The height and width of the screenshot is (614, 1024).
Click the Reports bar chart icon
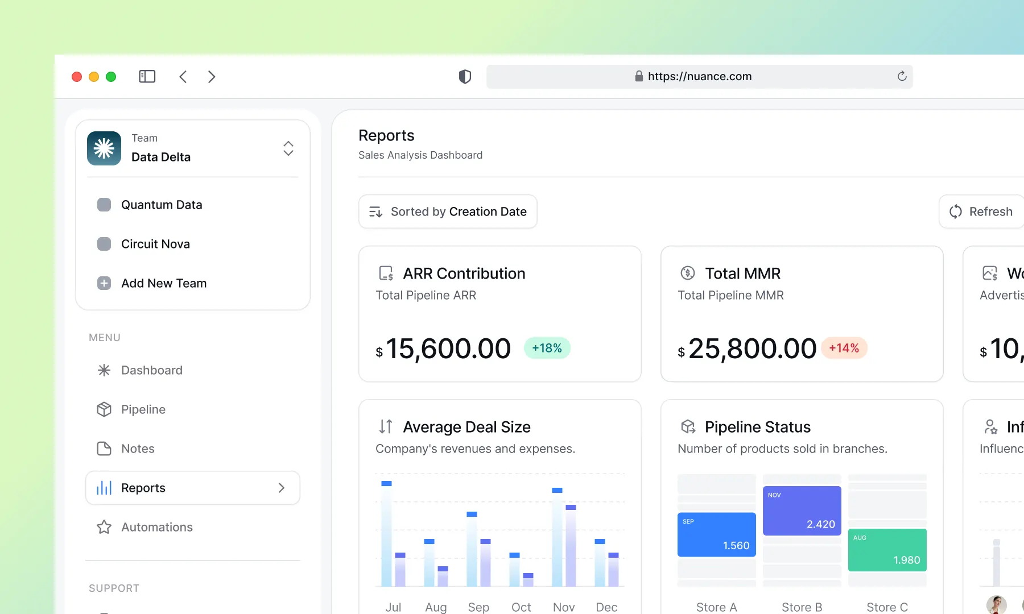pyautogui.click(x=104, y=488)
